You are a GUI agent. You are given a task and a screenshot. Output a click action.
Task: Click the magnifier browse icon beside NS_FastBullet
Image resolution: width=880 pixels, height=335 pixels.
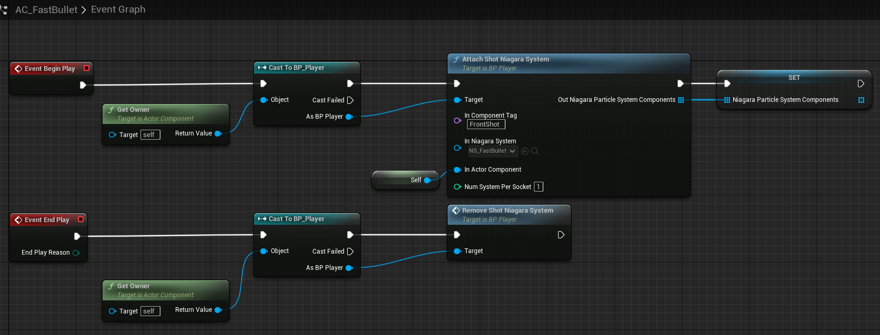535,151
